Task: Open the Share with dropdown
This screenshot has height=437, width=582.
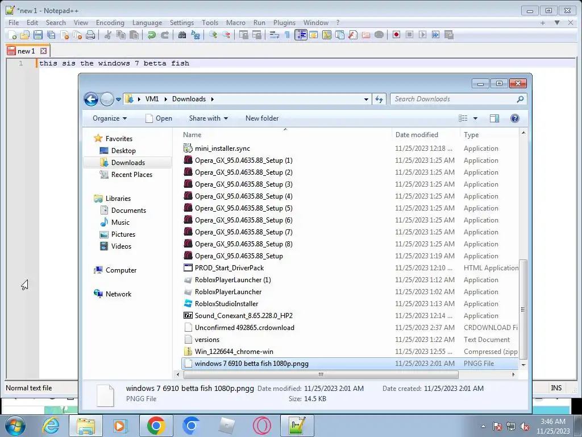Action: (x=208, y=118)
